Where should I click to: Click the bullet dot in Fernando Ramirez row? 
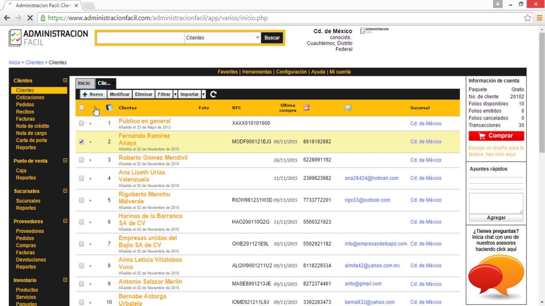pyautogui.click(x=90, y=142)
